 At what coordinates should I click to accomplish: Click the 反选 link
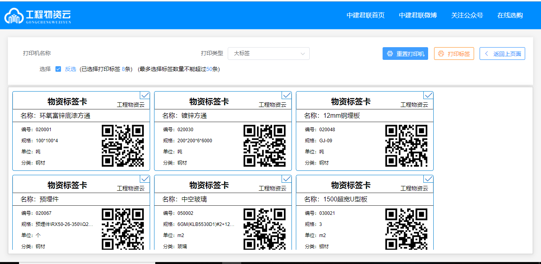pyautogui.click(x=70, y=69)
